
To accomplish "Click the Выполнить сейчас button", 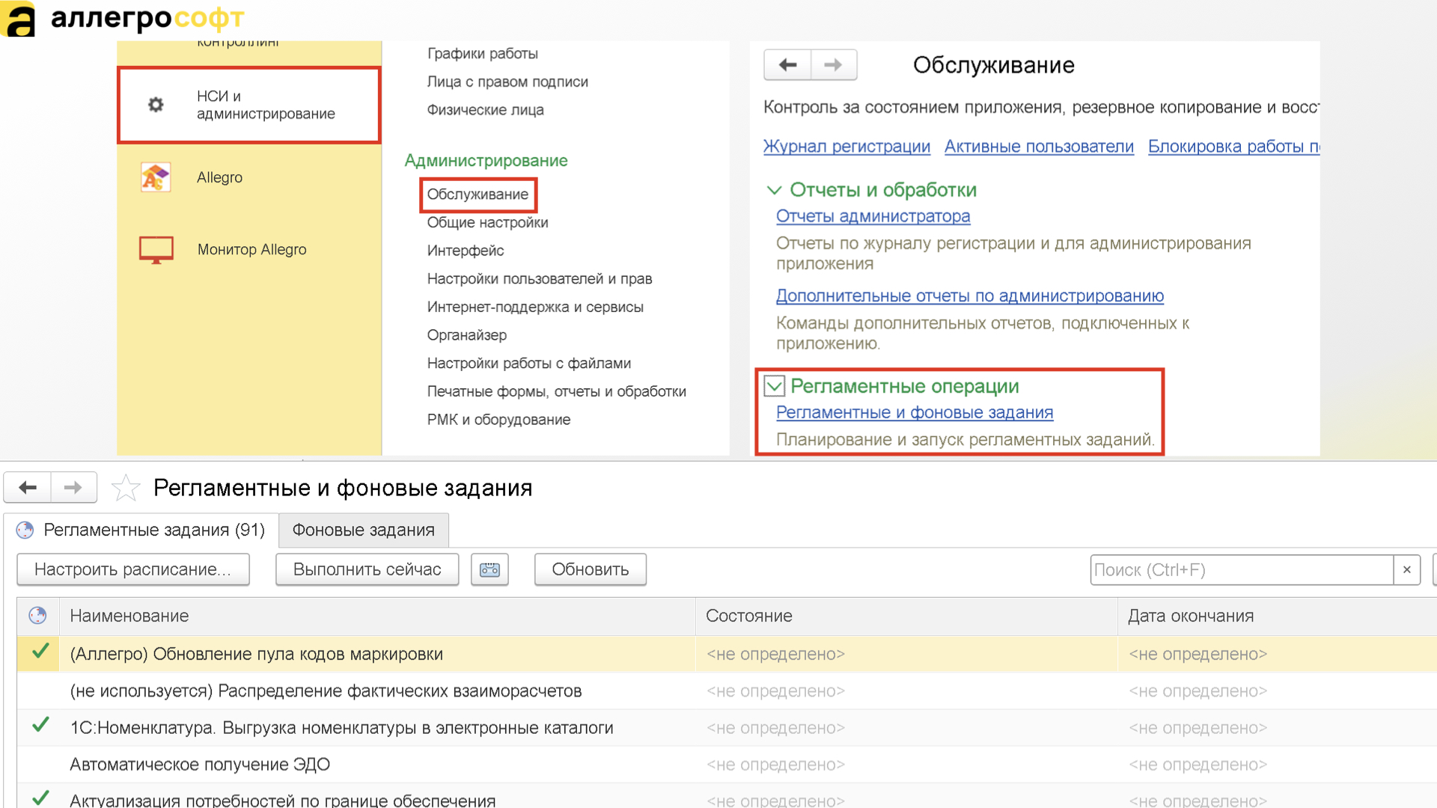I will click(x=366, y=569).
